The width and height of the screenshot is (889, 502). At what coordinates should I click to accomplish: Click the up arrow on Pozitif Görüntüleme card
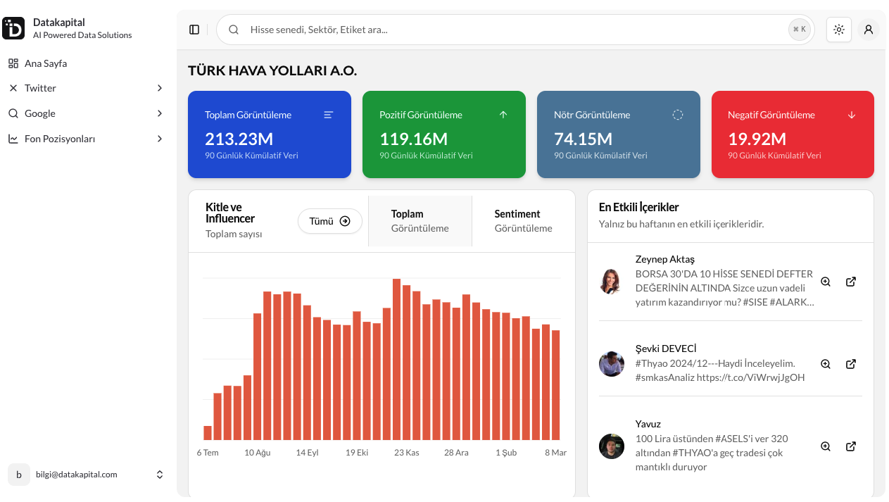click(503, 115)
